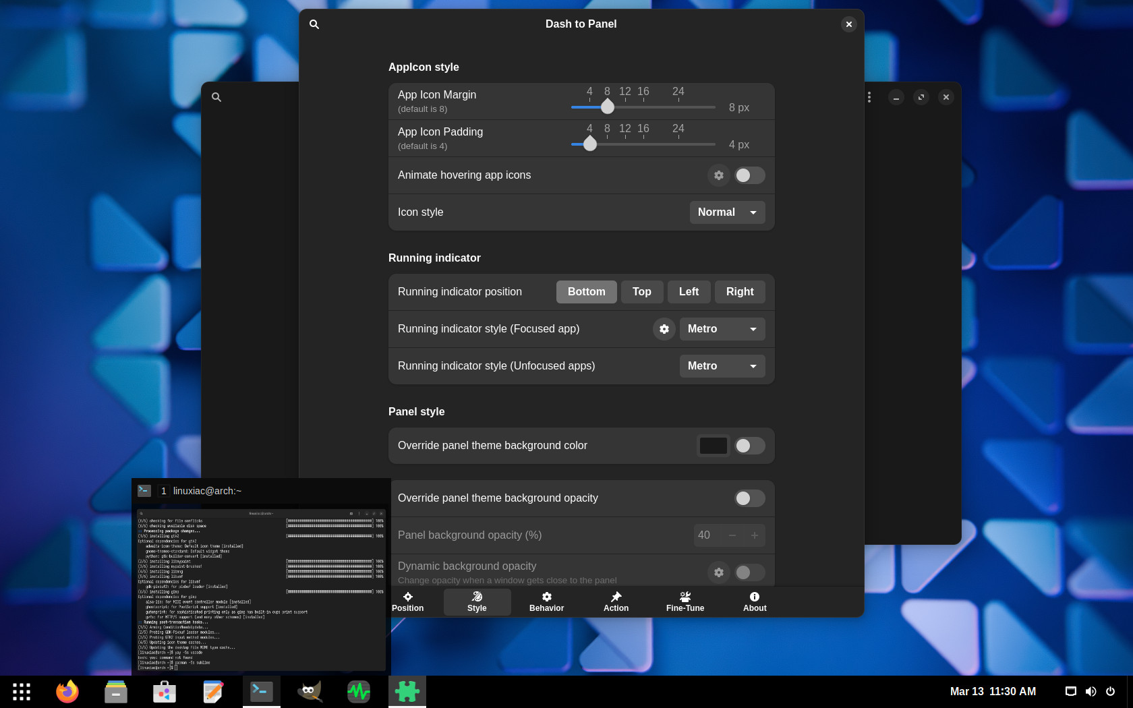The width and height of the screenshot is (1133, 708).
Task: Open panel background color swatch
Action: pyautogui.click(x=713, y=446)
